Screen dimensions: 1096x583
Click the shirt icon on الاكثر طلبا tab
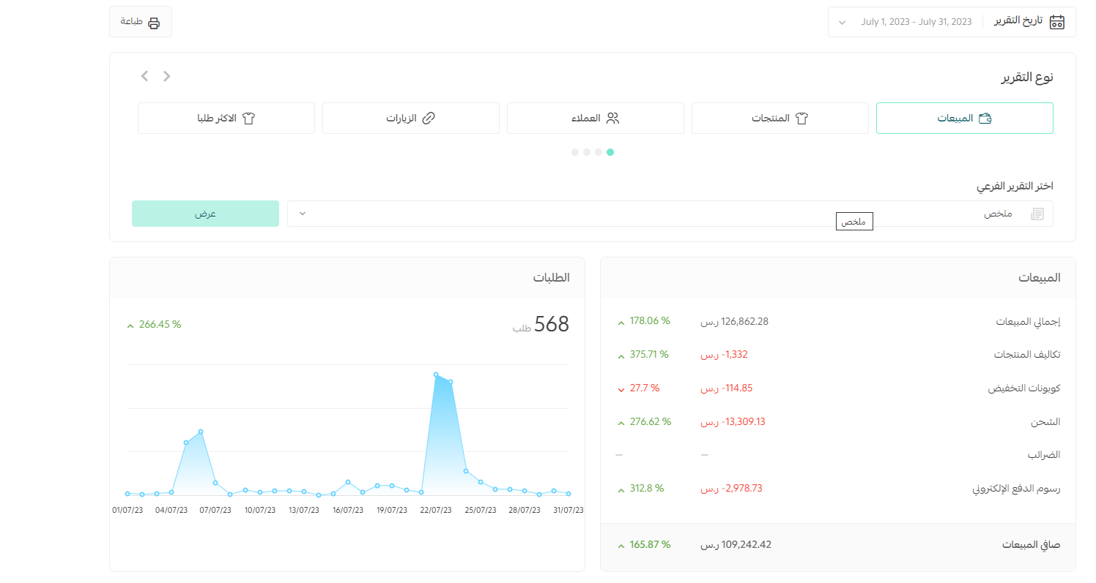248,119
